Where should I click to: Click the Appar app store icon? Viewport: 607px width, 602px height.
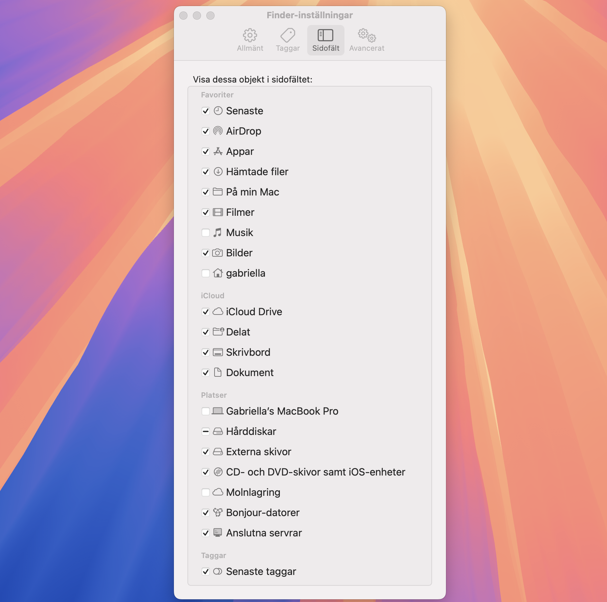pos(218,151)
